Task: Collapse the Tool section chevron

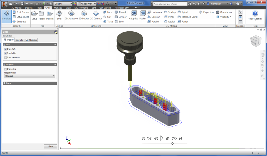Action: pyautogui.click(x=55, y=44)
